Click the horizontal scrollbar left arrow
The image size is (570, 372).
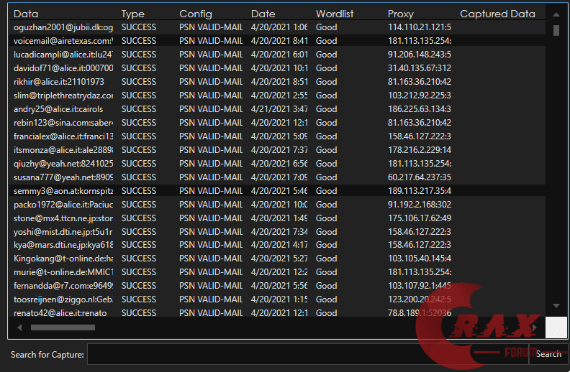[19, 327]
